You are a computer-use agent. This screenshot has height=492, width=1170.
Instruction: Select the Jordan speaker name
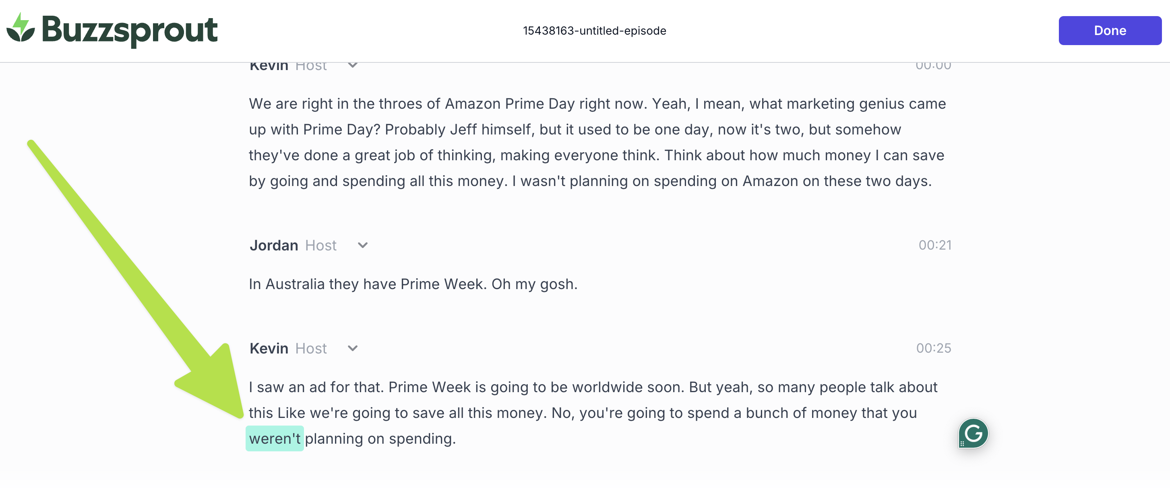[x=274, y=245]
